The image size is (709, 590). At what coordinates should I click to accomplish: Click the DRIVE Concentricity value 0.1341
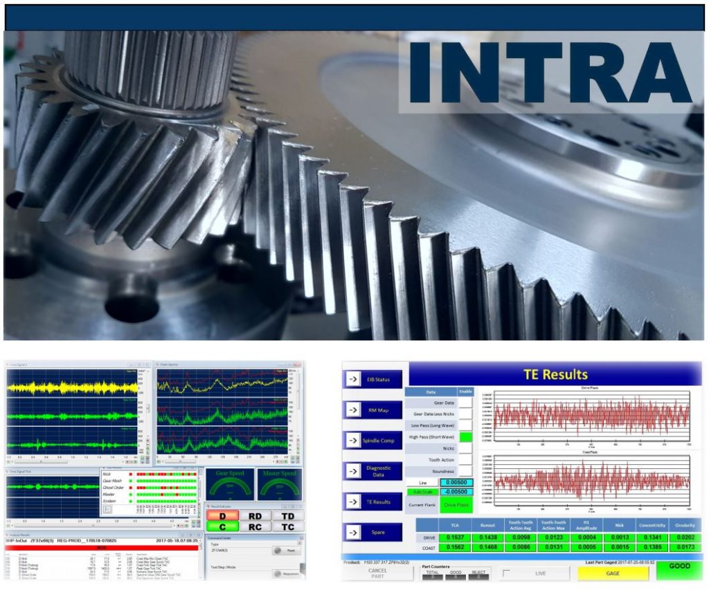[652, 537]
